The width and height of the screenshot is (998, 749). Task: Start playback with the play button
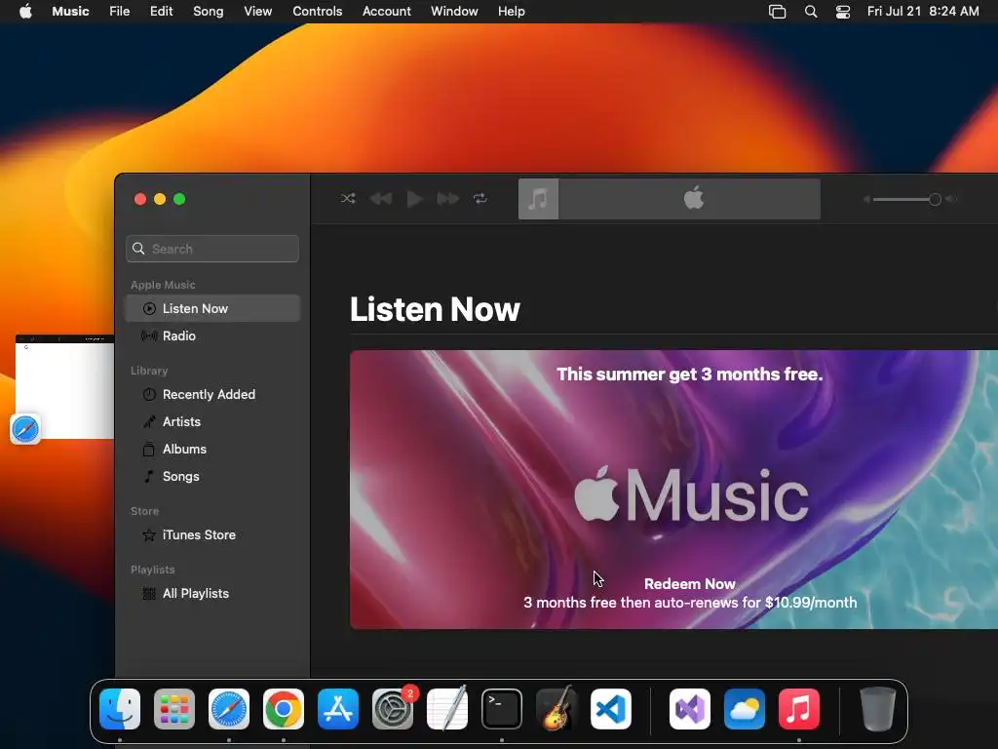(414, 199)
